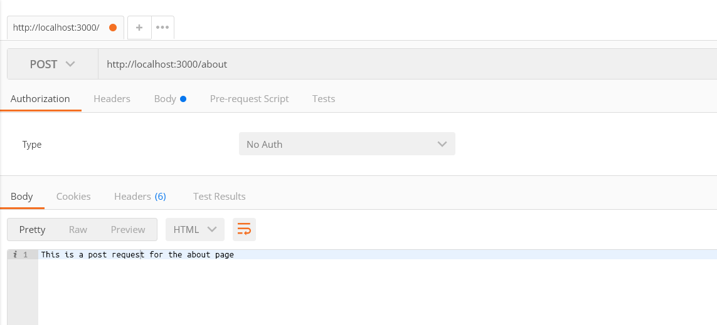Switch to the request Headers tab

pos(112,98)
